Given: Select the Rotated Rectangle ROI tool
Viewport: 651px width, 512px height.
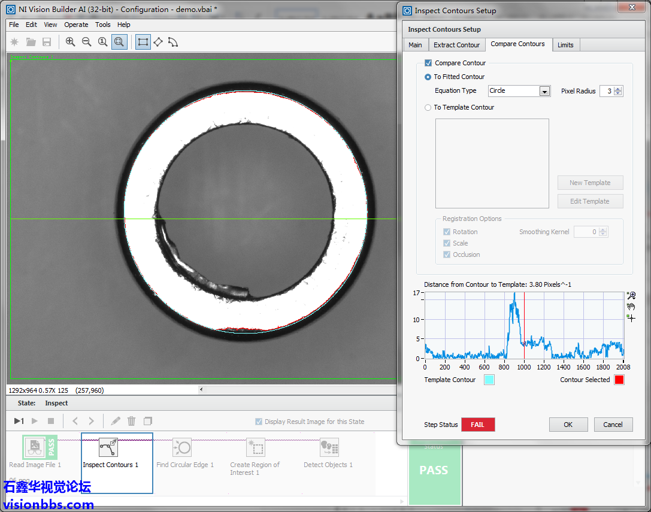Looking at the screenshot, I should [158, 42].
